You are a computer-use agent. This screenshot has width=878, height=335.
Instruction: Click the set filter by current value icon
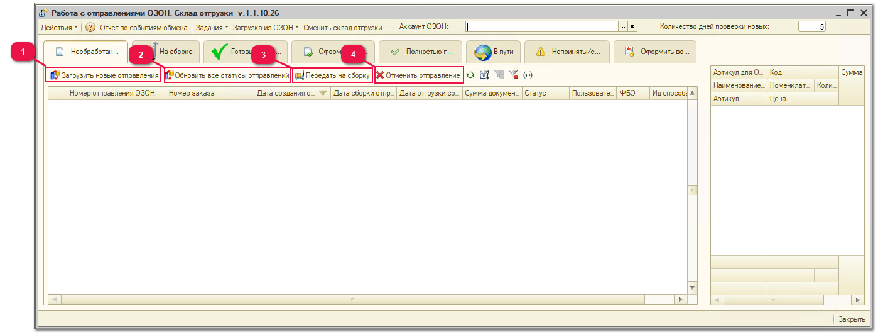484,75
